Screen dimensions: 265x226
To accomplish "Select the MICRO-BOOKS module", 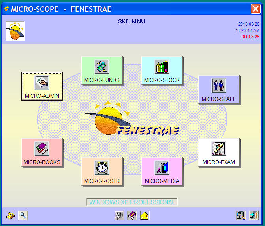I will (42, 152).
